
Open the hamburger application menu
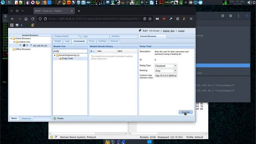click(191, 19)
